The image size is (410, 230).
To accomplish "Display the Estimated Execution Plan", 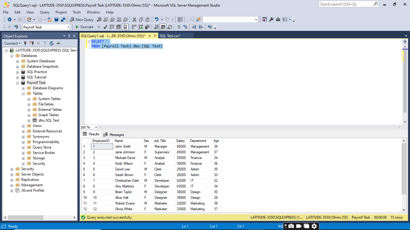I will (112, 27).
